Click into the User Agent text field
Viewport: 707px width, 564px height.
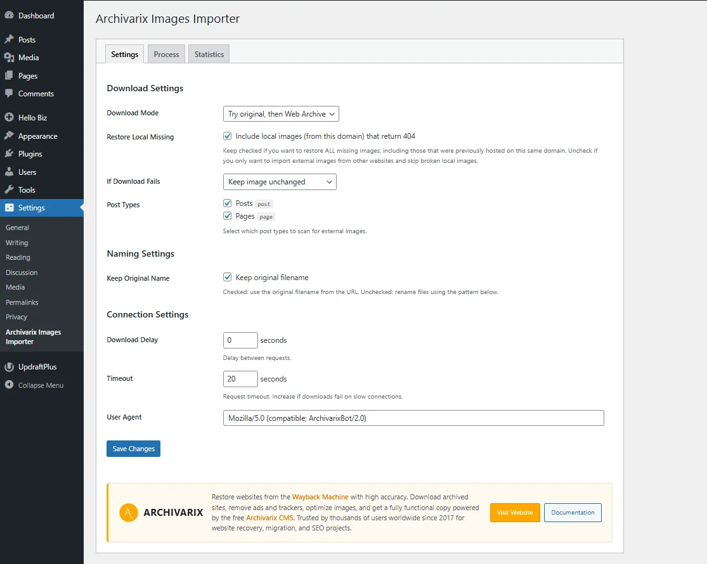point(413,418)
